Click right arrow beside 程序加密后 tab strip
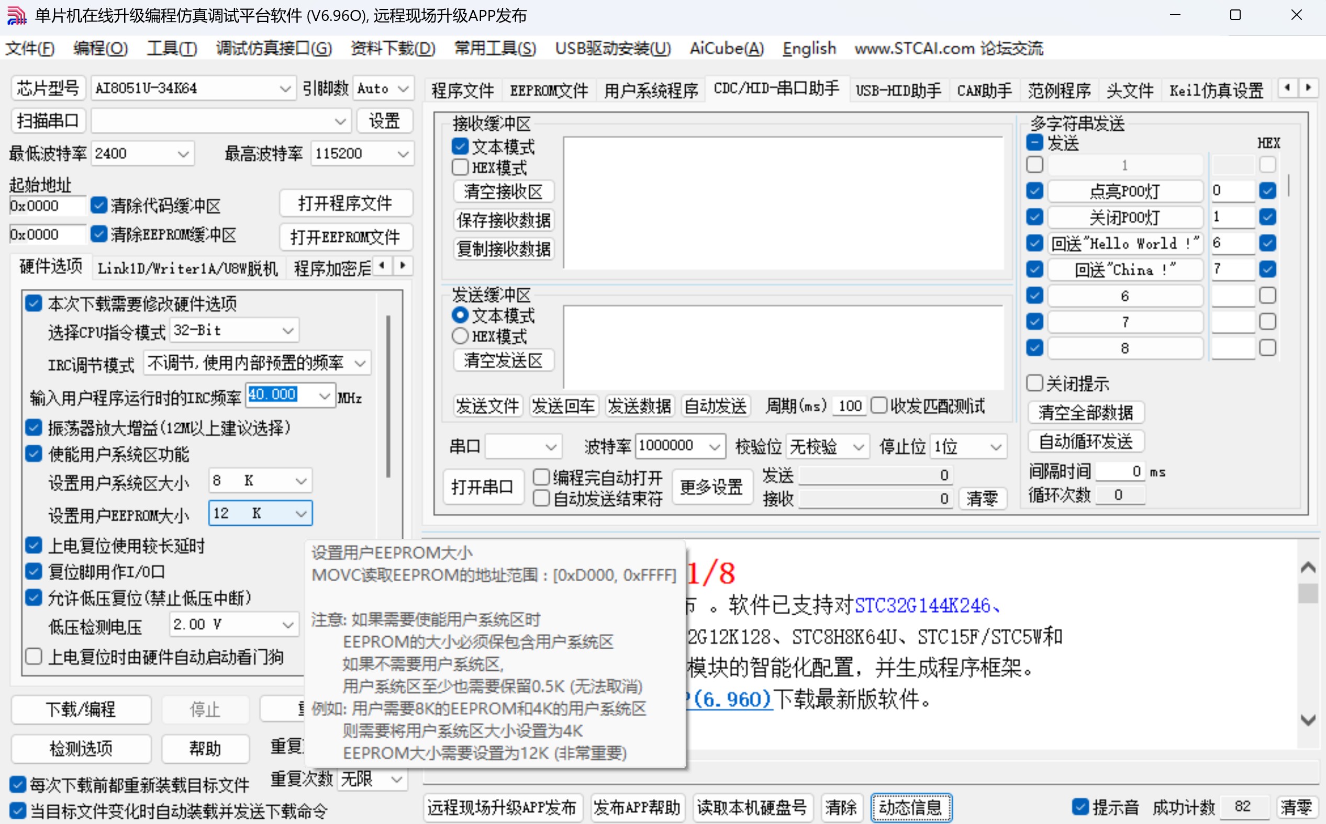Viewport: 1326px width, 824px height. pos(403,265)
